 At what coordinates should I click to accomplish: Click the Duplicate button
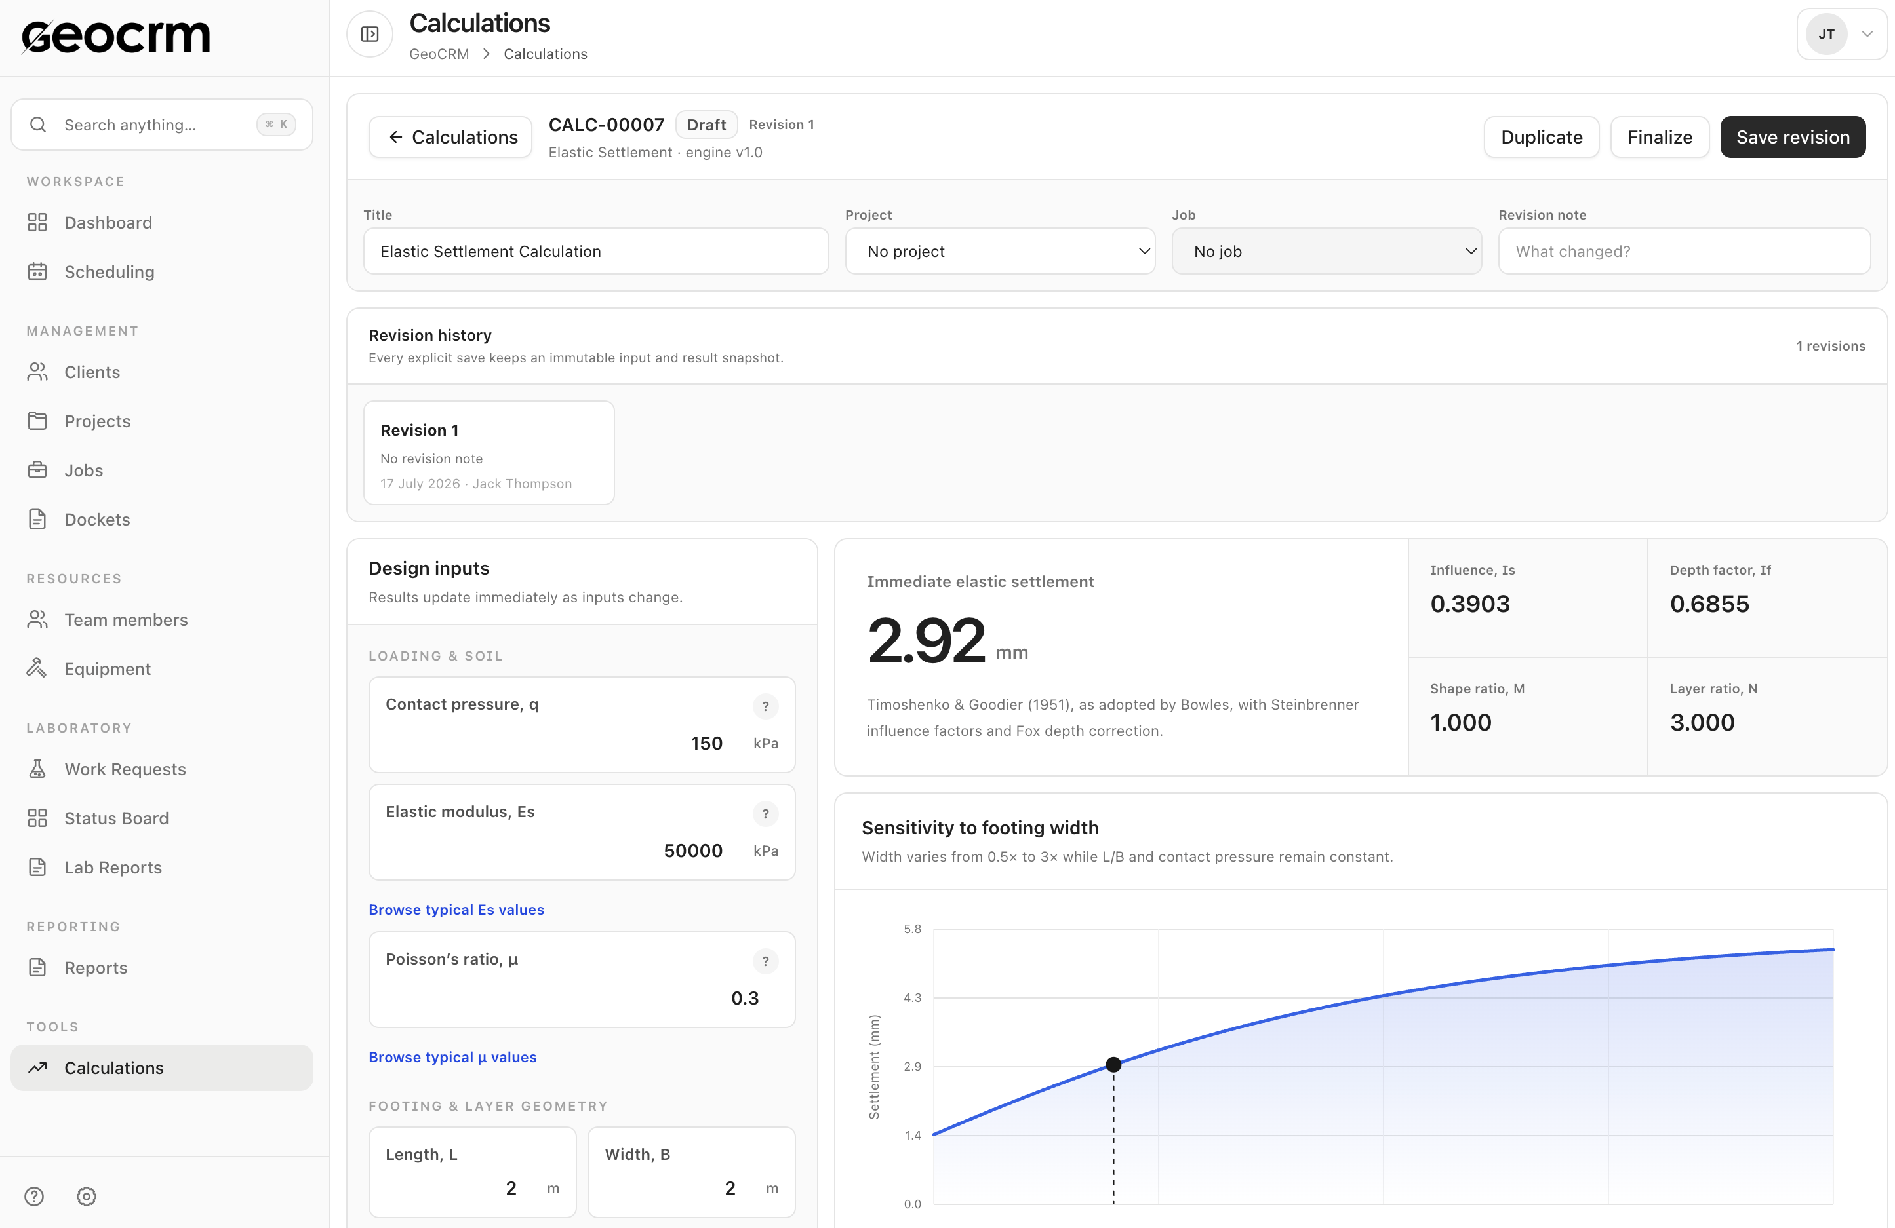click(1542, 137)
